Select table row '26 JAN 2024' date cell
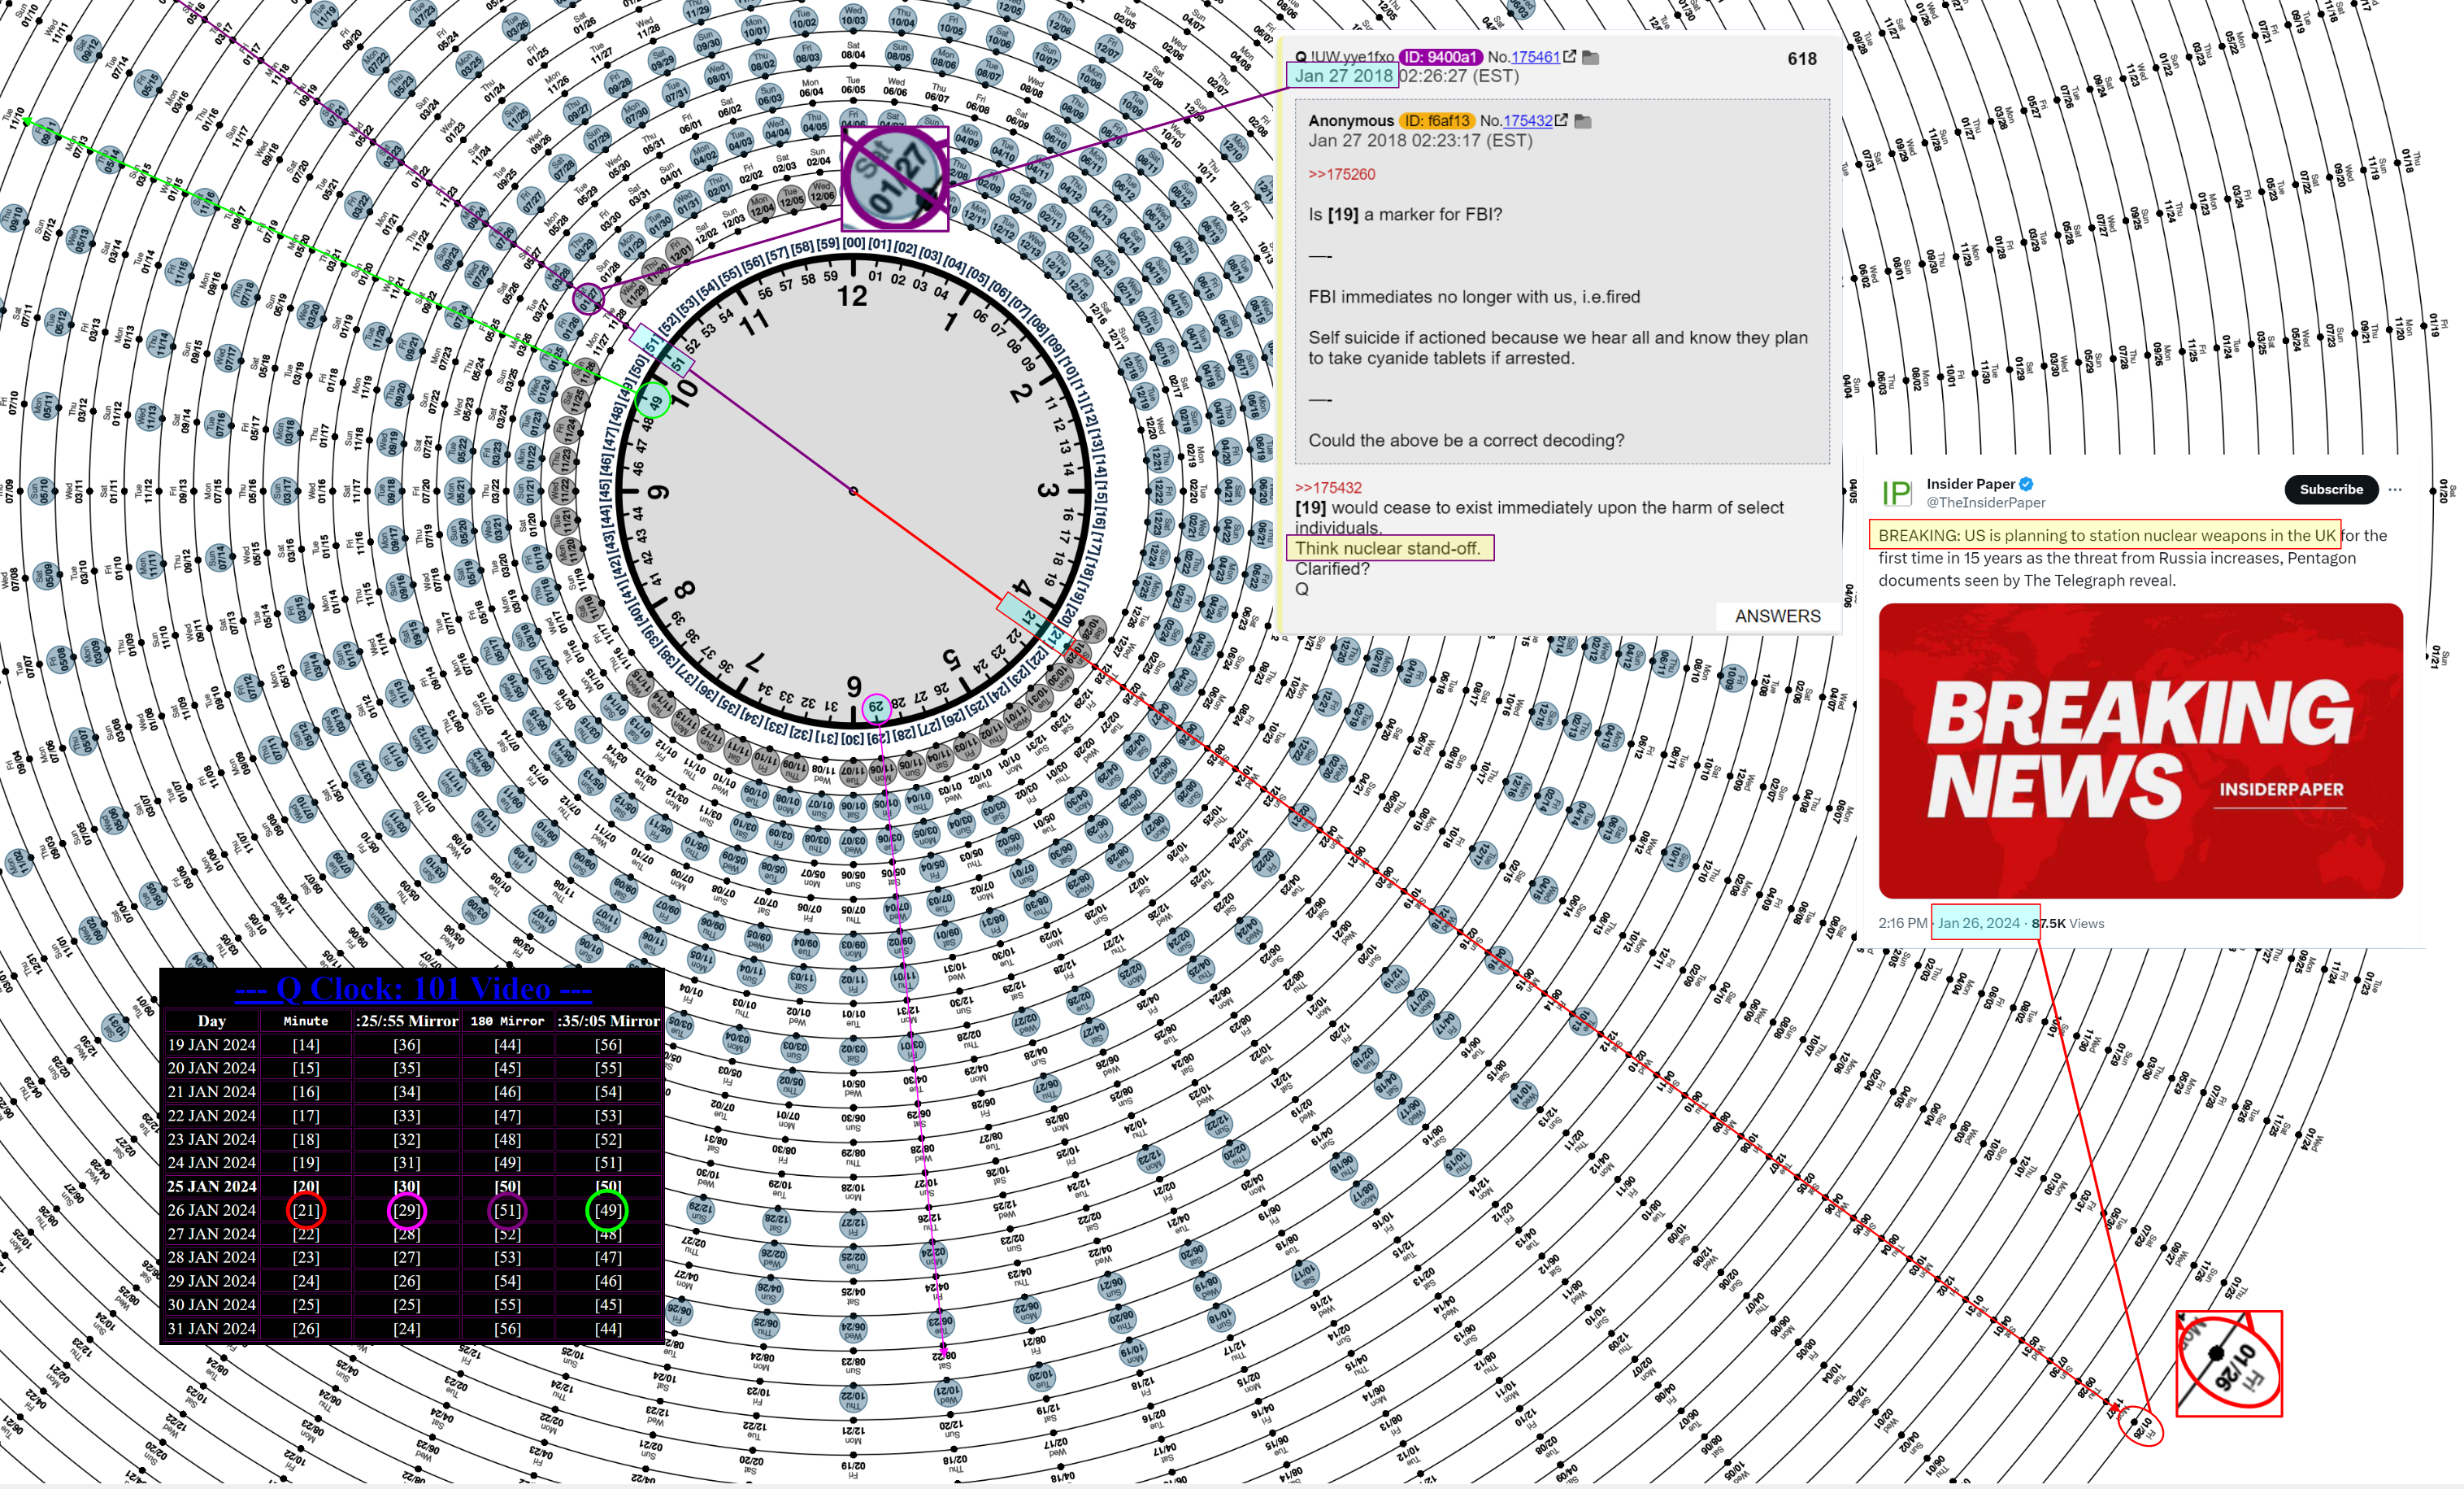Image resolution: width=2464 pixels, height=1489 pixels. [x=212, y=1210]
